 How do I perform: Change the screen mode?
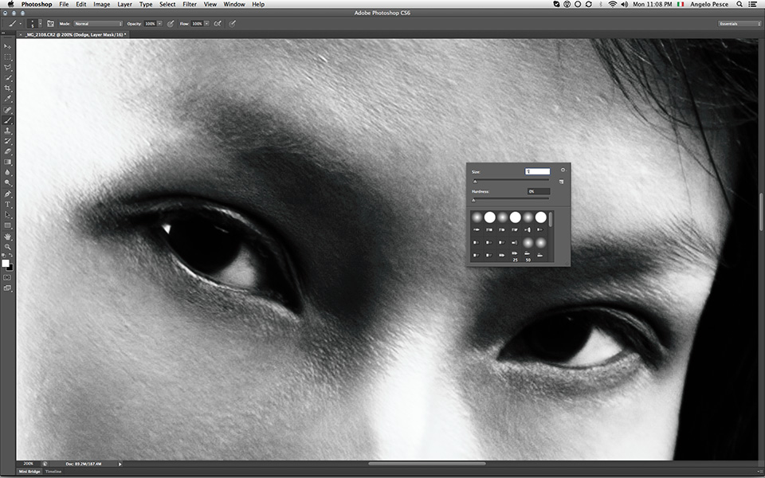pyautogui.click(x=7, y=288)
